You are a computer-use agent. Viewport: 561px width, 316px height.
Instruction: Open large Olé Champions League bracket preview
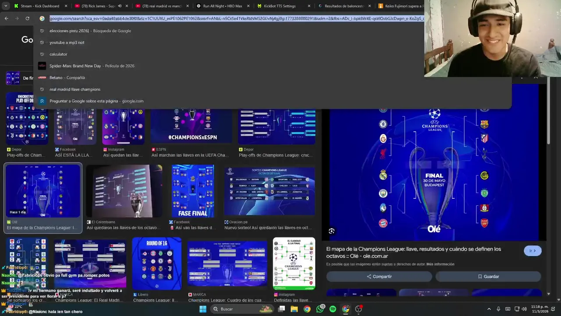tap(434, 162)
